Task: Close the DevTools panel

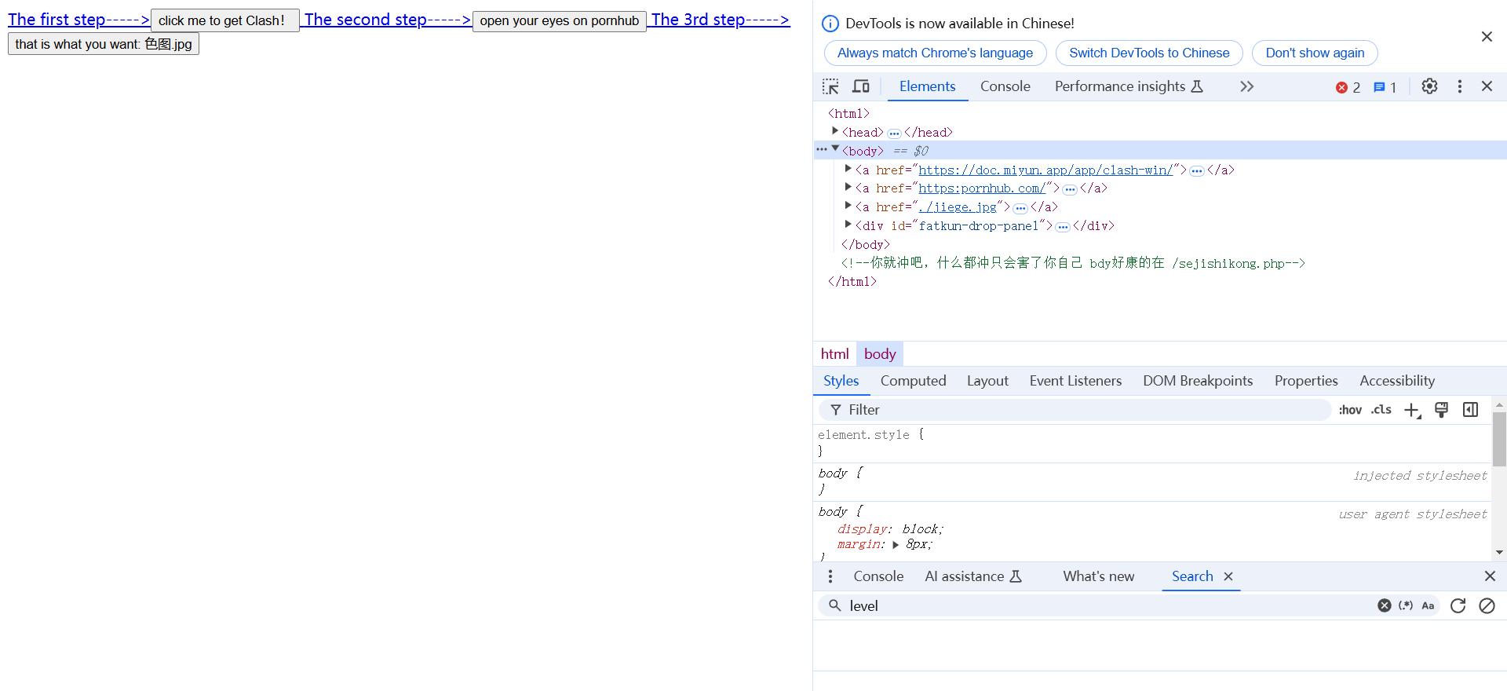Action: [x=1487, y=86]
